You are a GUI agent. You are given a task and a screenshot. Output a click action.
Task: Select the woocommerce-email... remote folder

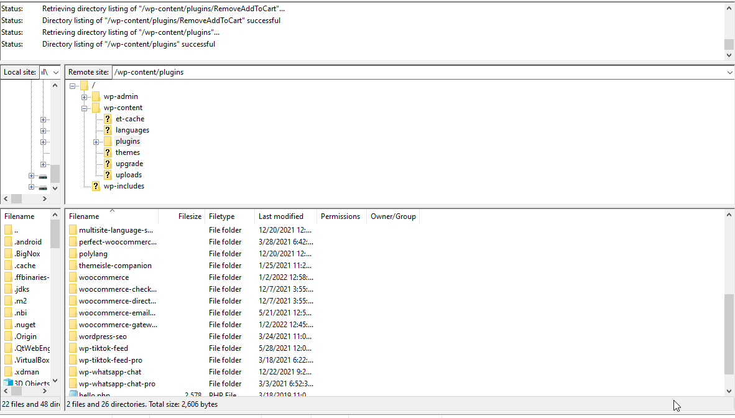click(x=117, y=312)
